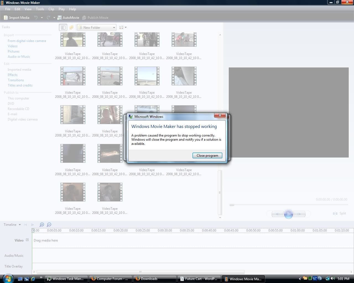Viewport: 354px width, 283px height.
Task: Open the File menu
Action: (8, 9)
